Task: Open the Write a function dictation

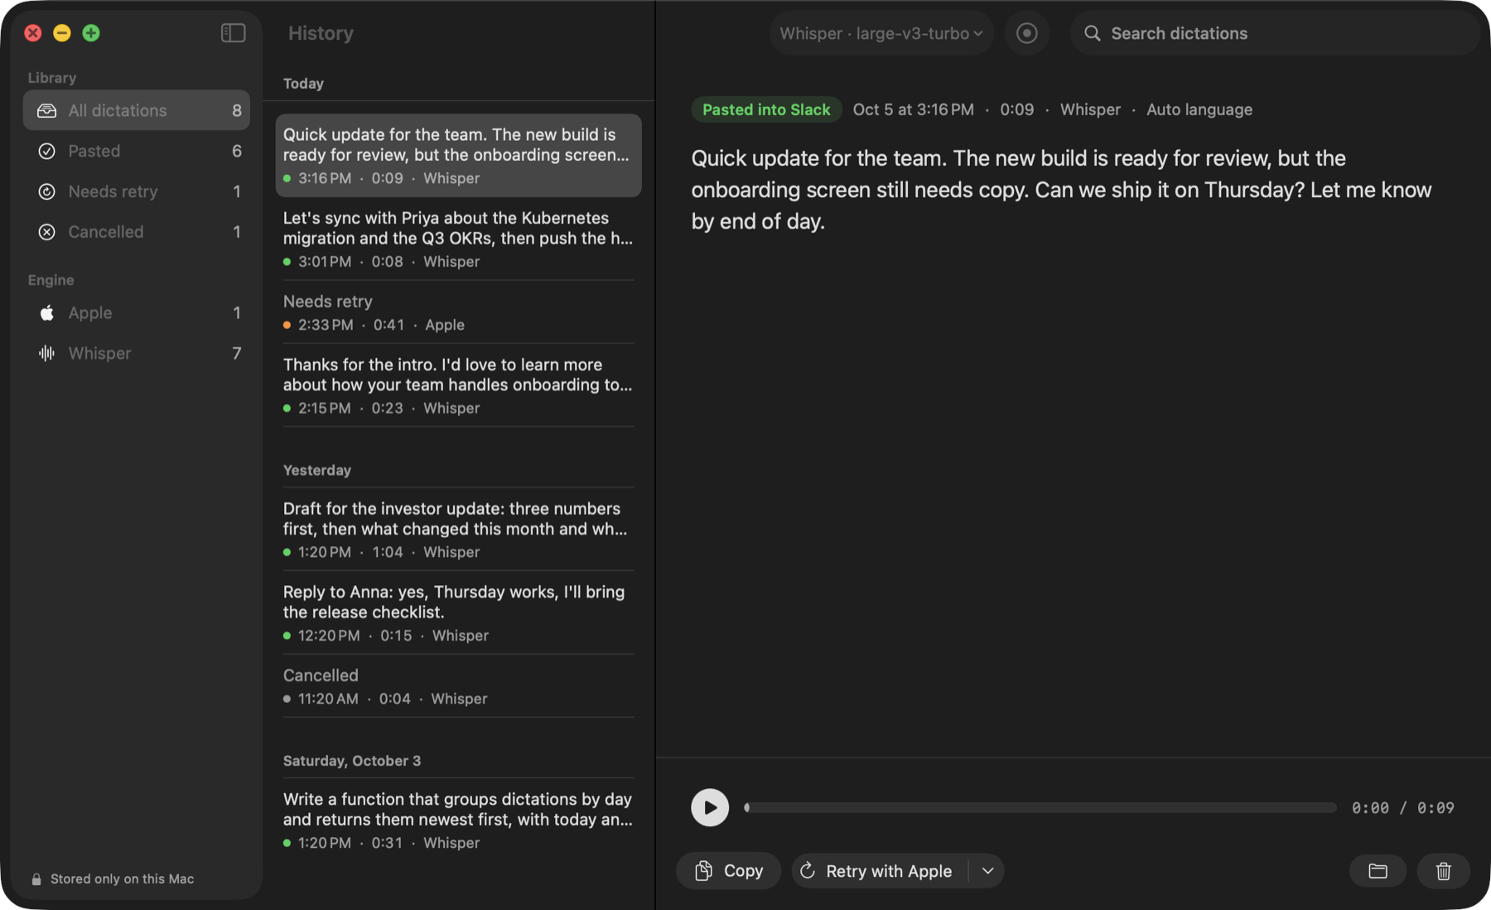Action: [458, 820]
